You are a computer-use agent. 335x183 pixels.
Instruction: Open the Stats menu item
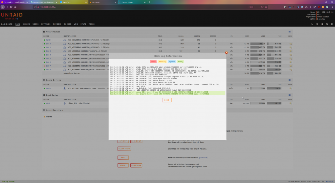[83, 24]
